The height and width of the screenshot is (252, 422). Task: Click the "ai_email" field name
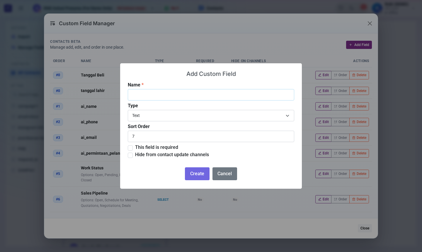[89, 137]
